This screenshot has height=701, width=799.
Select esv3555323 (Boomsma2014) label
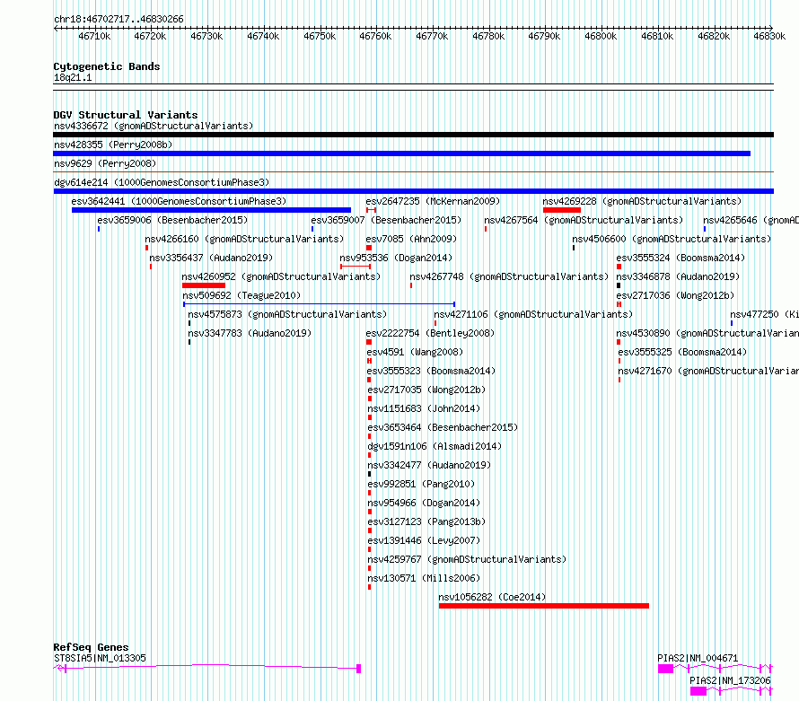(431, 371)
